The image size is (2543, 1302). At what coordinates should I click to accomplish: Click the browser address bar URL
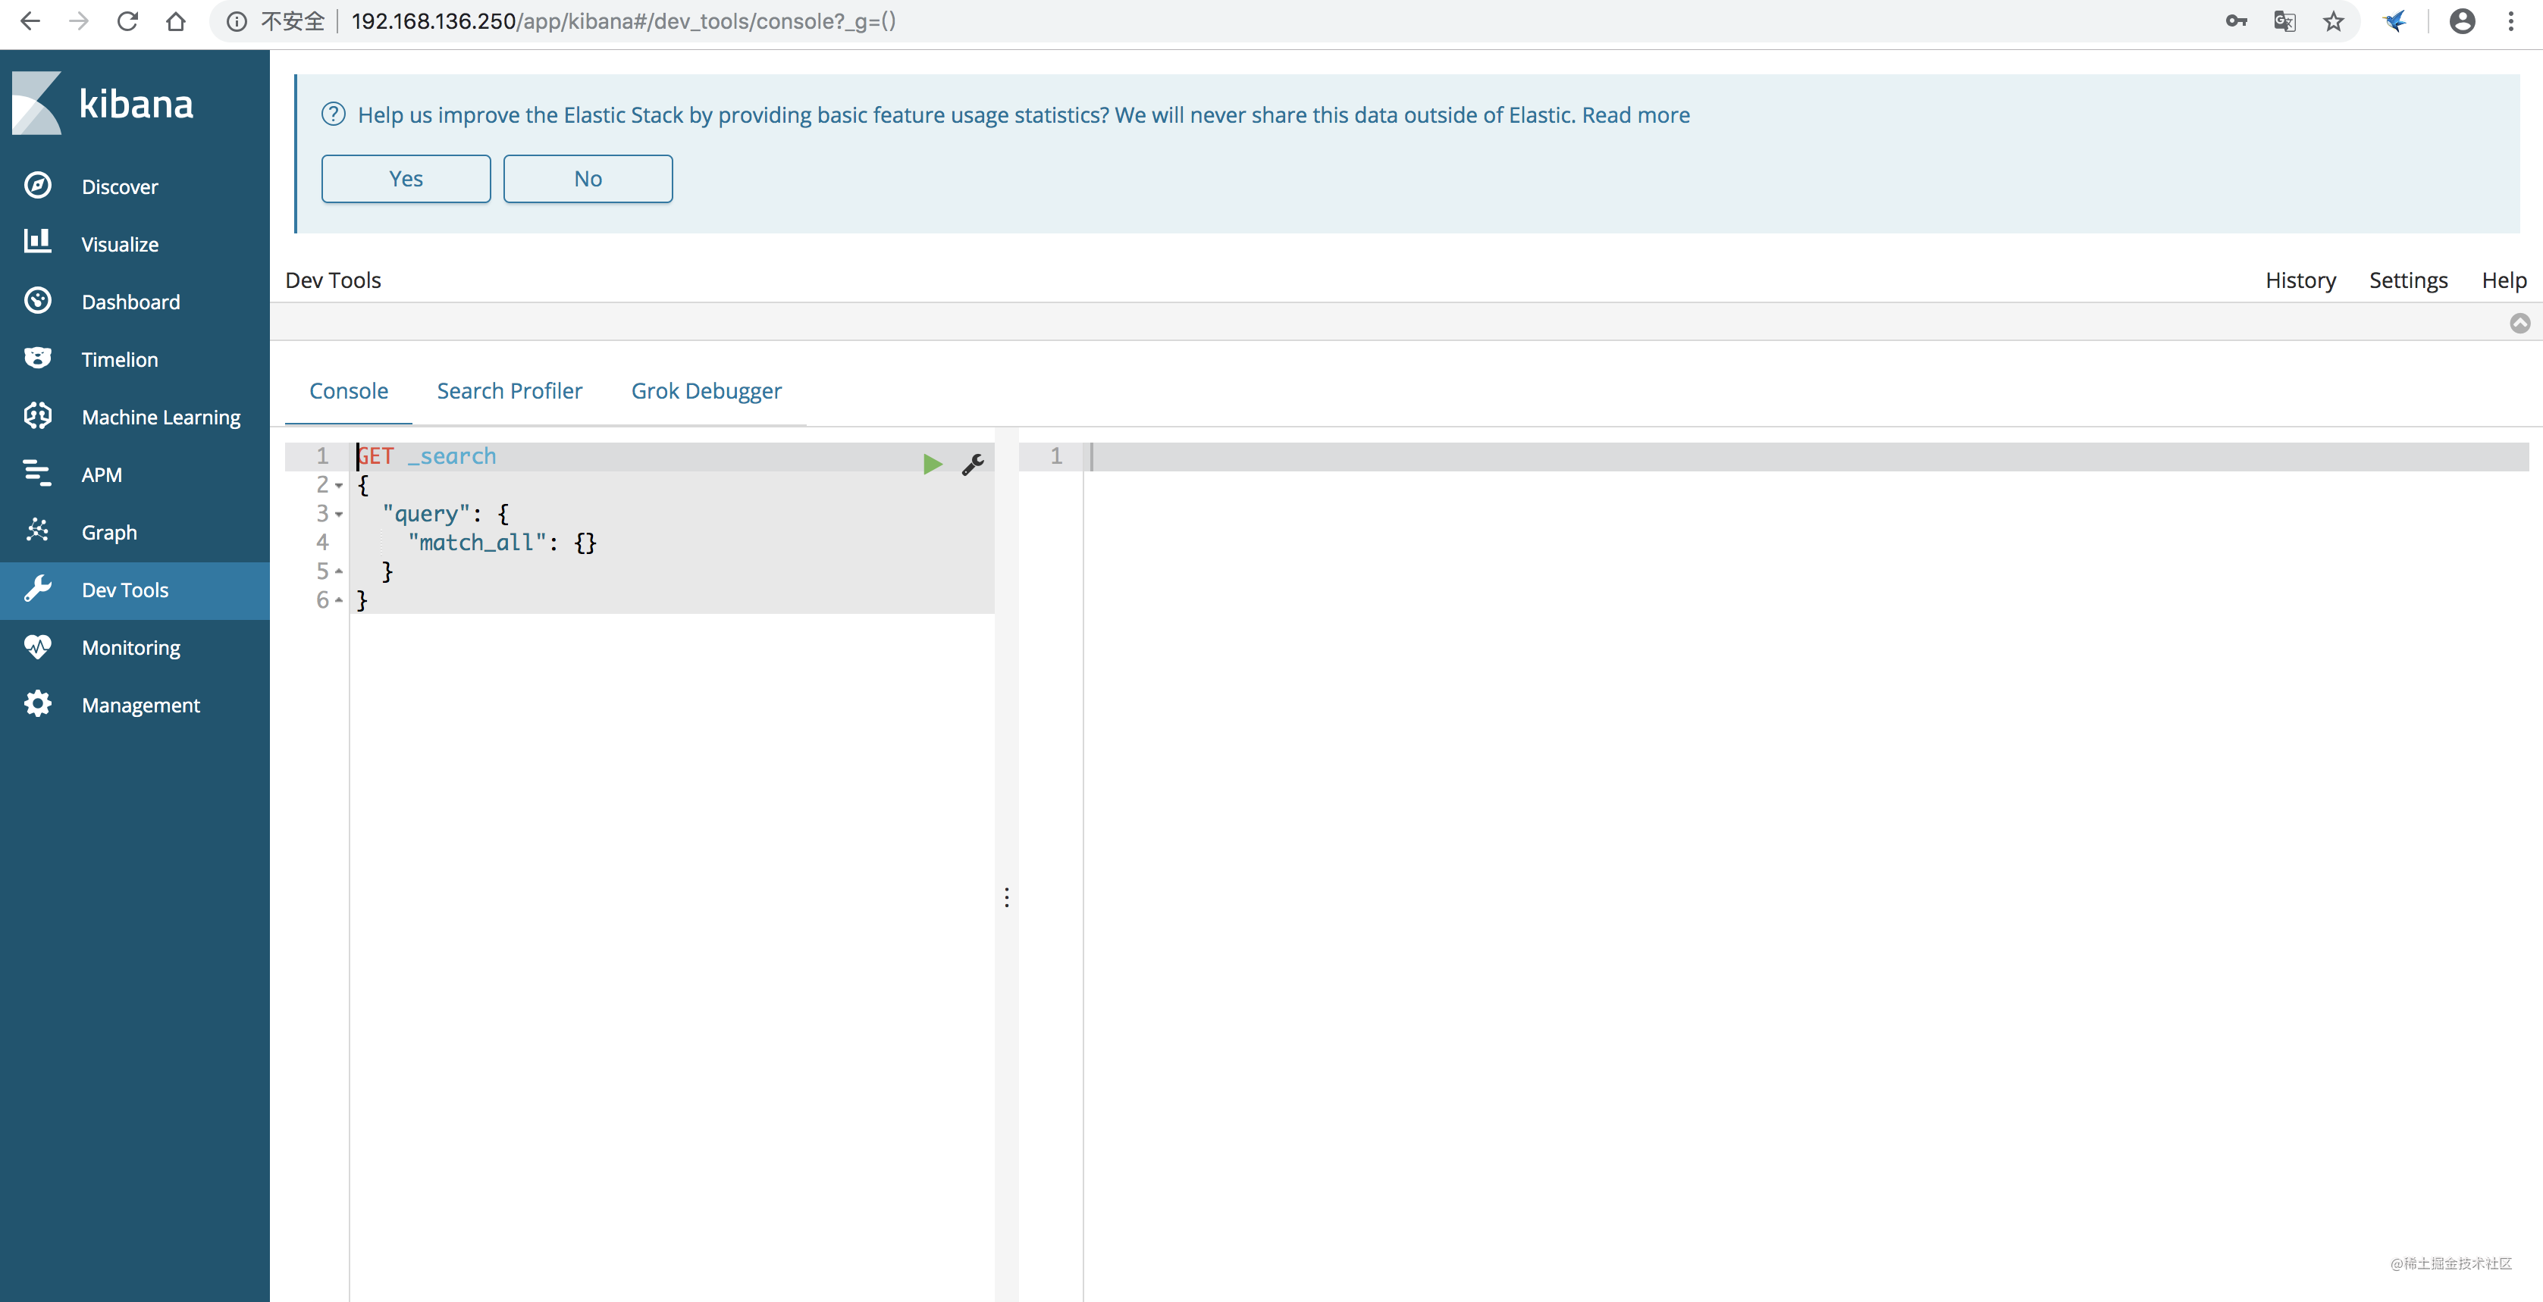tap(623, 20)
